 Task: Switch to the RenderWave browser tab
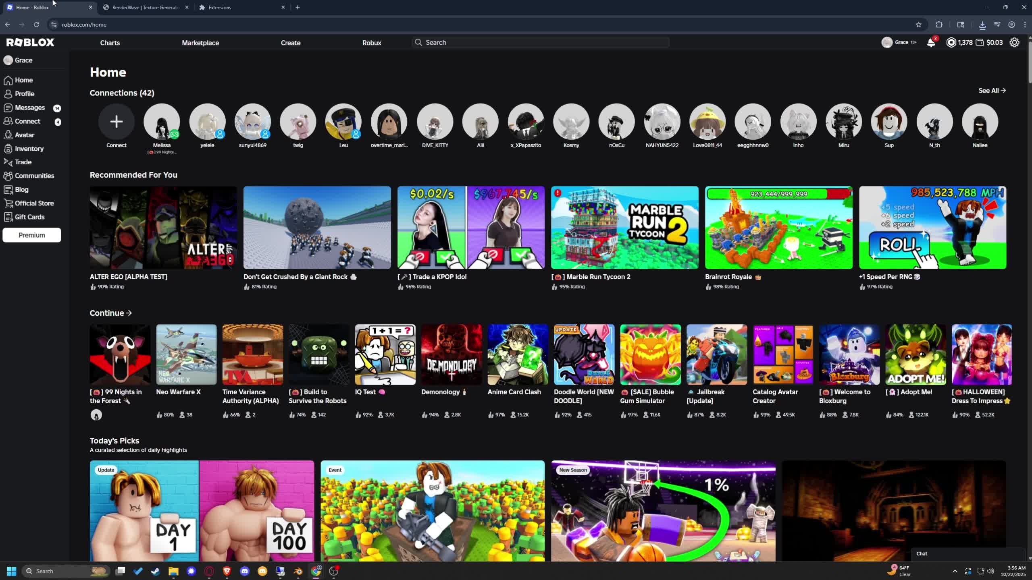click(x=145, y=7)
